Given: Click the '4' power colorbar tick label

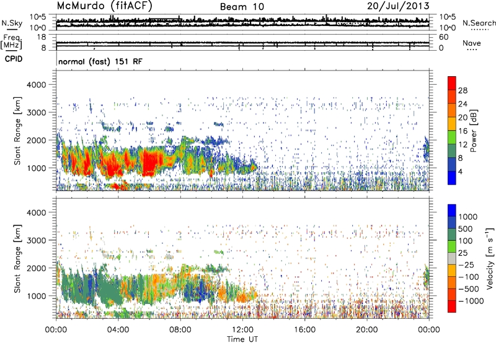Looking at the screenshot, I should [460, 171].
